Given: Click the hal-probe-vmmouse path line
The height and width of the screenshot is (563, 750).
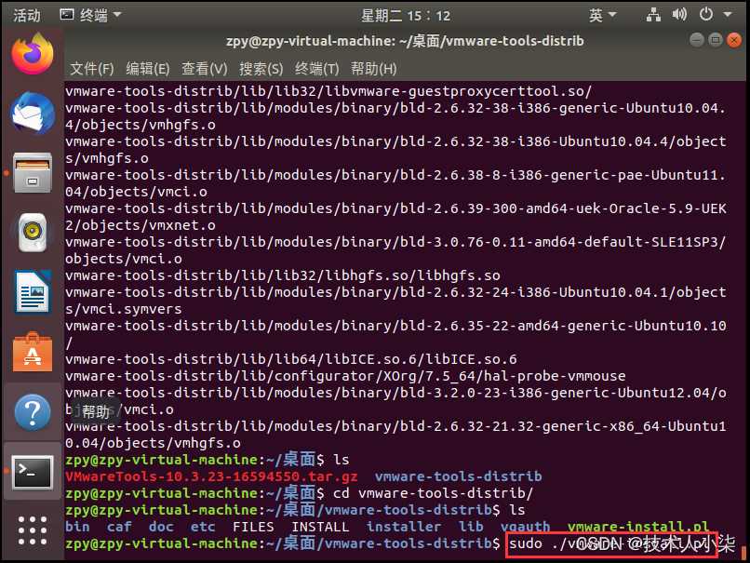Looking at the screenshot, I should 345,376.
